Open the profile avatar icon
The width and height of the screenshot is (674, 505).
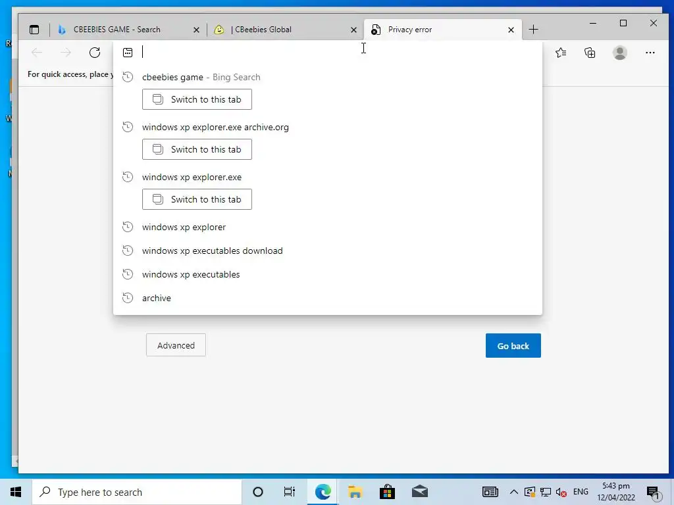point(619,53)
